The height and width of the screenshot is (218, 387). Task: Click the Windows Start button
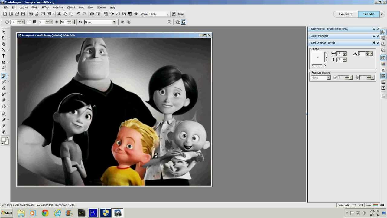[x=7, y=213]
